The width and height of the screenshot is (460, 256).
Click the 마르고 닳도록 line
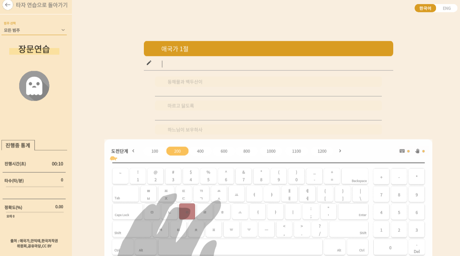pos(268,106)
